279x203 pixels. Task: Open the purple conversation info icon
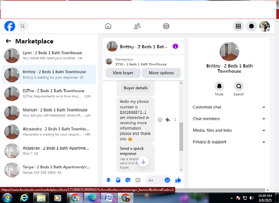click(175, 46)
